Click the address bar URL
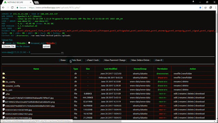 (54, 8)
